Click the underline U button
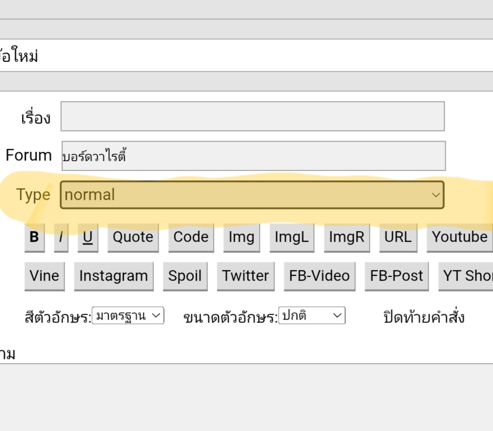This screenshot has height=431, width=493. (88, 237)
